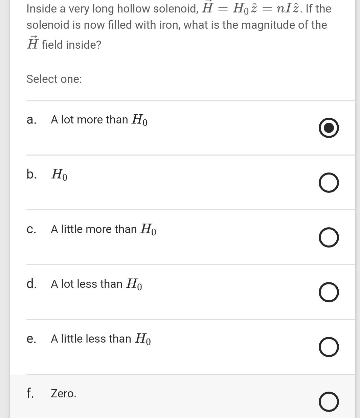The image size is (360, 418).
Task: Click the 'a.' option letter
Action: pos(31,120)
